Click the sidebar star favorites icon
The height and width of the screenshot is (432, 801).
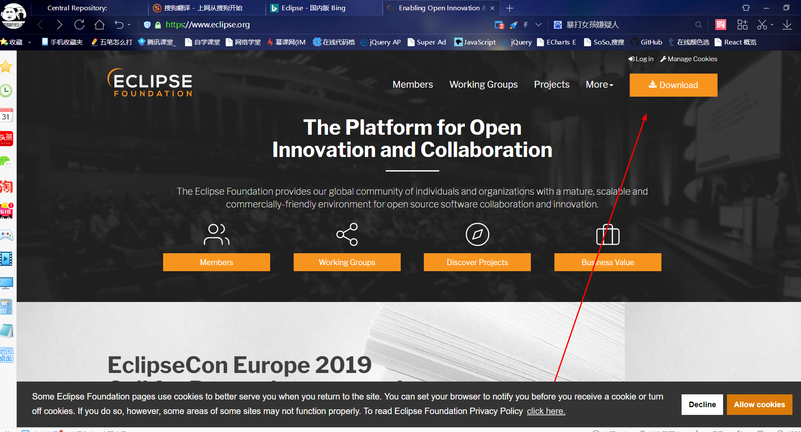click(x=6, y=66)
